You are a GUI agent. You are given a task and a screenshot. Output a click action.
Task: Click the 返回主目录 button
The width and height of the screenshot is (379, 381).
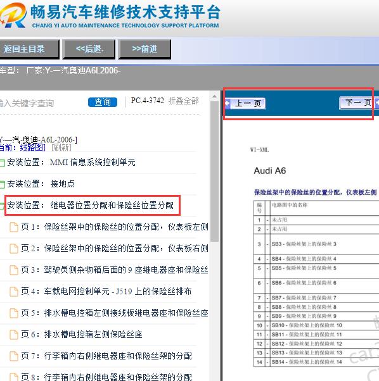coord(29,49)
